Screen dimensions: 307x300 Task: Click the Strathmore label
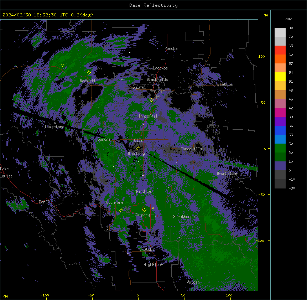point(184,217)
